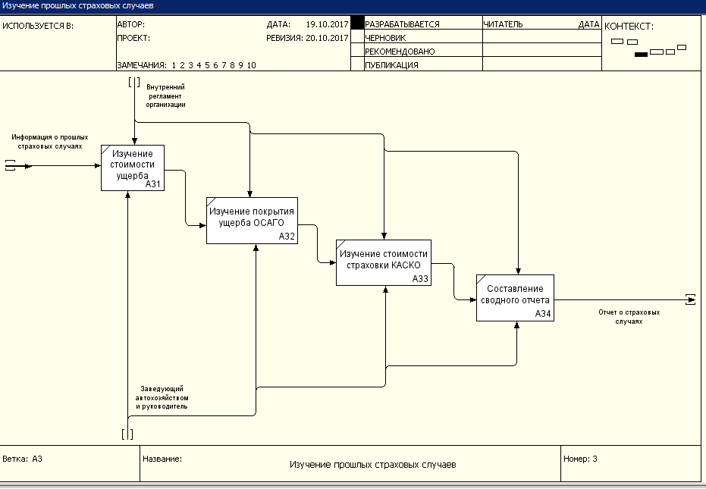Click the output arrow border bracket on the right
Screen dimensions: 706x489
[x=690, y=299]
